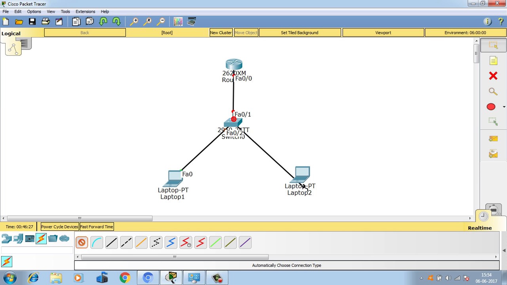Choose the Inspect magnifier tool
Image resolution: width=507 pixels, height=285 pixels.
[493, 91]
